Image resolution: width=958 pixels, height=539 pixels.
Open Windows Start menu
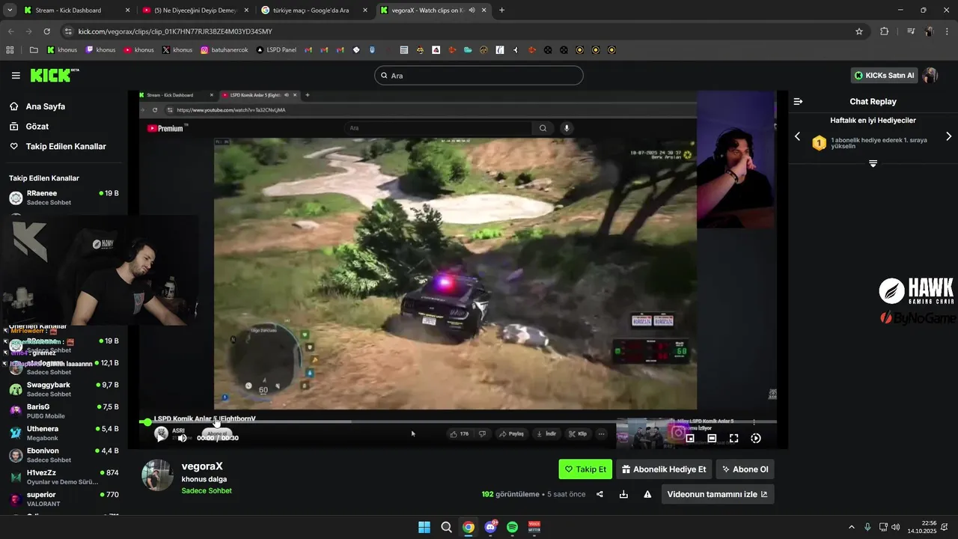tap(424, 527)
